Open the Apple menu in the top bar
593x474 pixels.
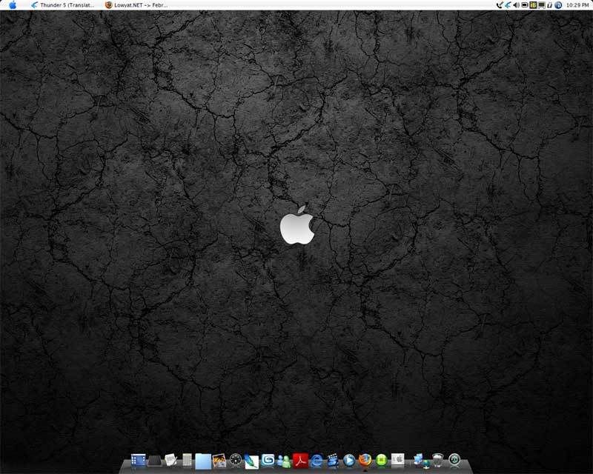click(12, 4)
